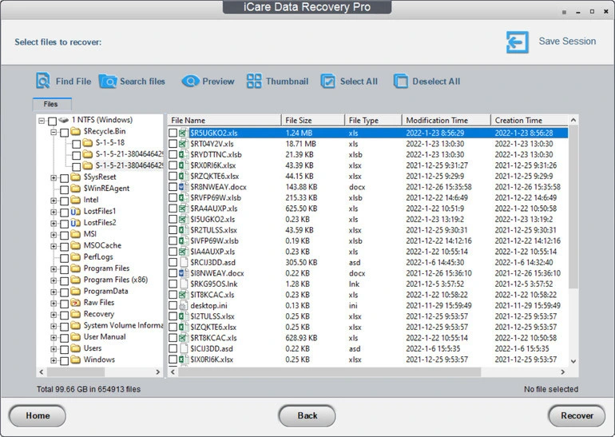Open the Files tab
The width and height of the screenshot is (615, 437).
click(x=52, y=104)
